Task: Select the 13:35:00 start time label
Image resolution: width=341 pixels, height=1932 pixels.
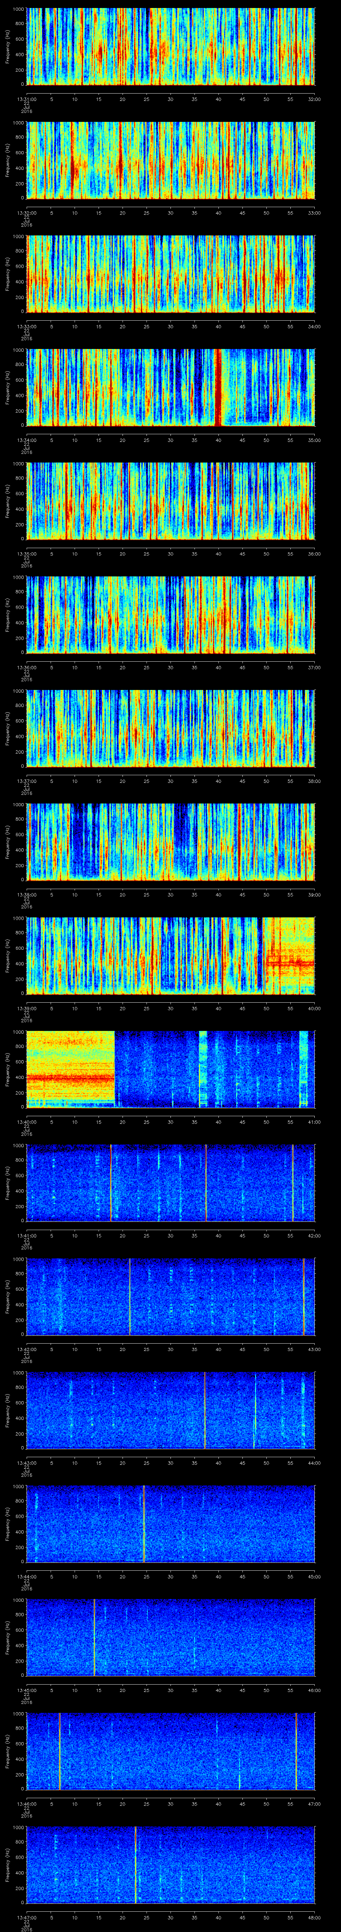Action: pos(26,553)
